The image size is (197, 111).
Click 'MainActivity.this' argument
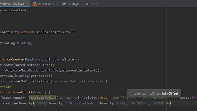point(90,98)
